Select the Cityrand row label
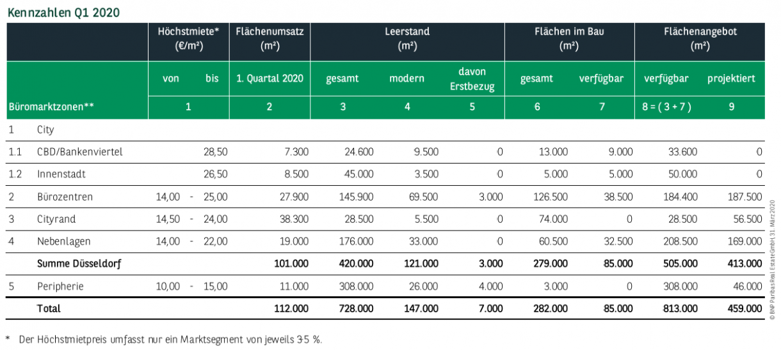Screen dimensions: 781x350 pos(56,219)
